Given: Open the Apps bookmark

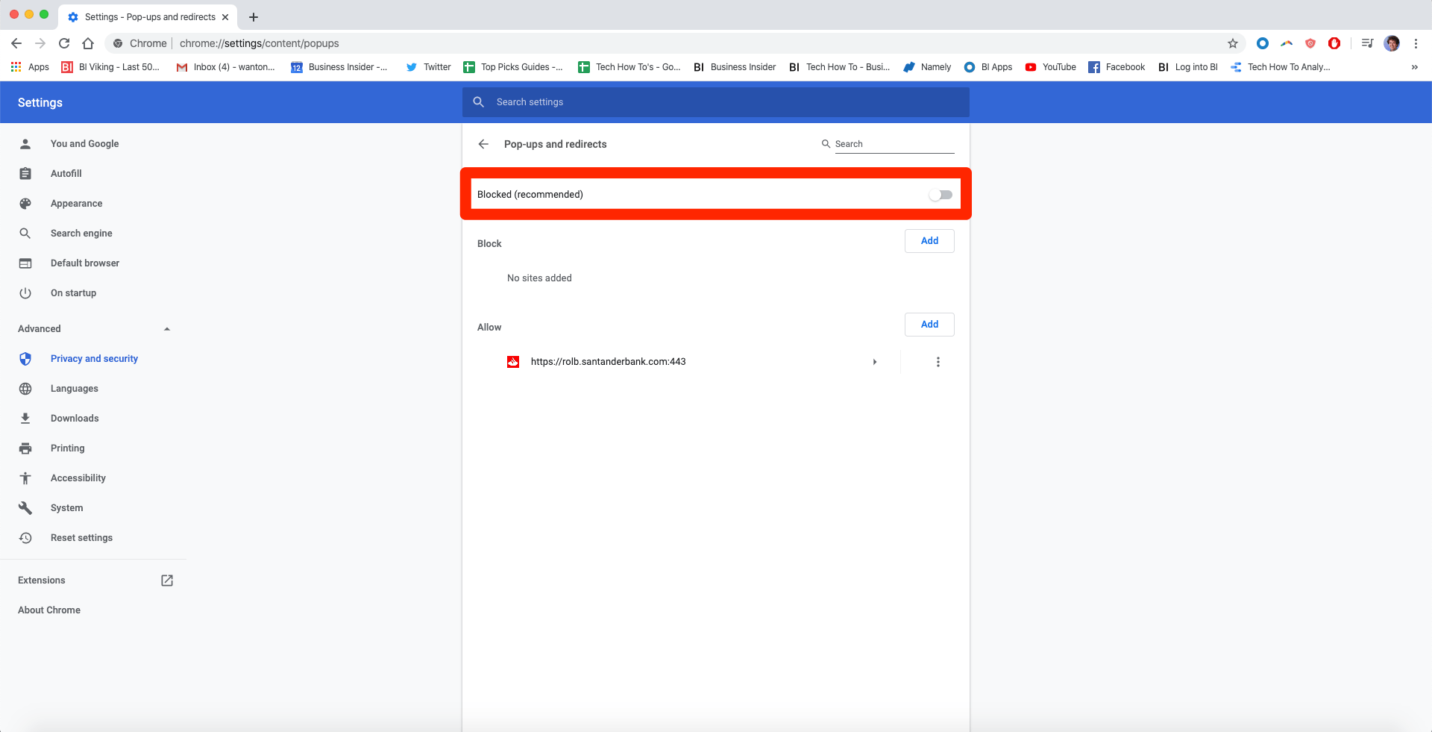Looking at the screenshot, I should [30, 67].
